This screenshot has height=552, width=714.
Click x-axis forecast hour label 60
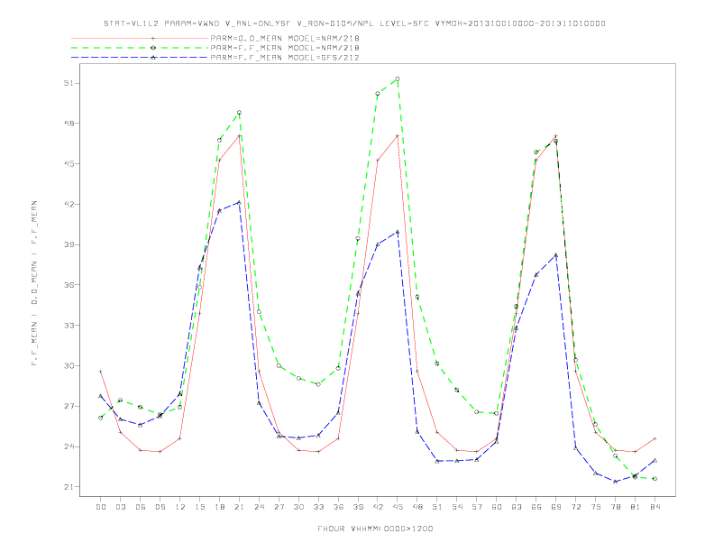click(x=497, y=507)
